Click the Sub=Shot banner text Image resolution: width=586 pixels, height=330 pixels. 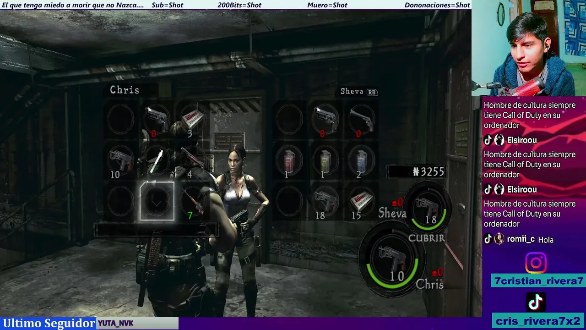[167, 5]
